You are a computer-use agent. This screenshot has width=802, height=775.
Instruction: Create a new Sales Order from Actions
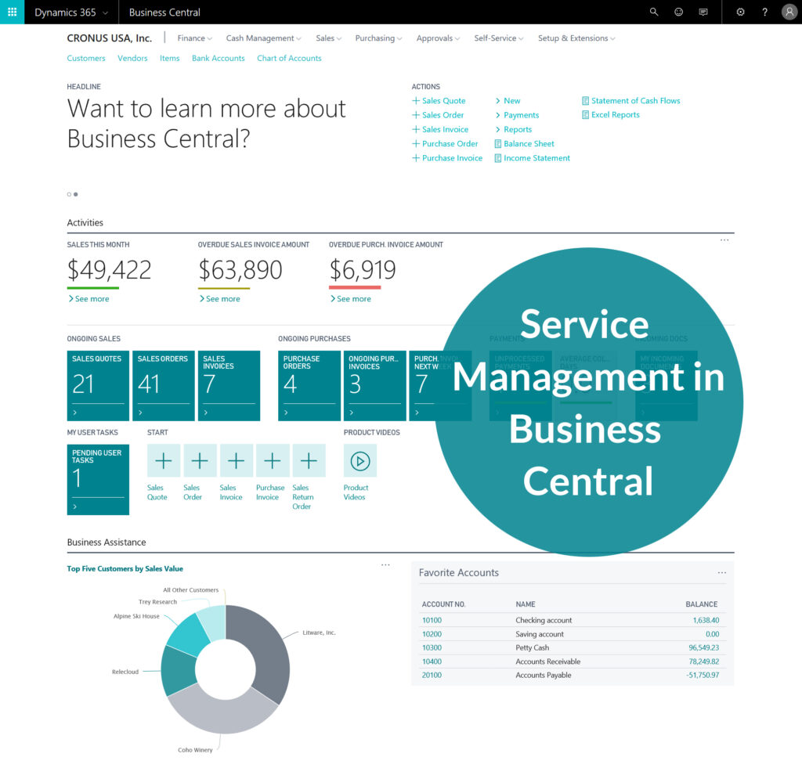point(438,115)
